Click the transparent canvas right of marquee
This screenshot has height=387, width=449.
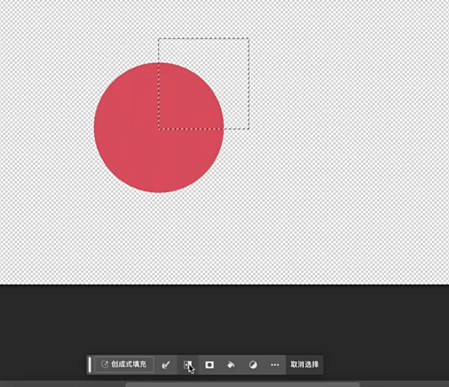point(344,115)
